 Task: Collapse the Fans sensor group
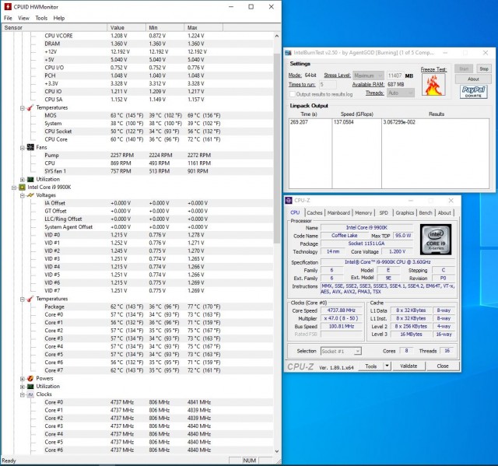[x=20, y=147]
